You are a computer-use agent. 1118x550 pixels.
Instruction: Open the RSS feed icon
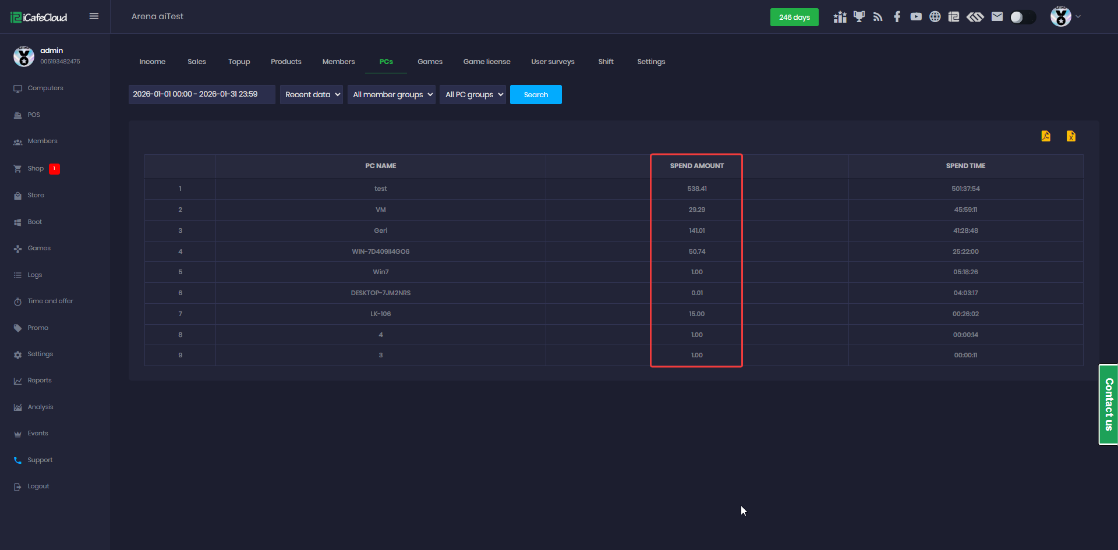click(878, 17)
